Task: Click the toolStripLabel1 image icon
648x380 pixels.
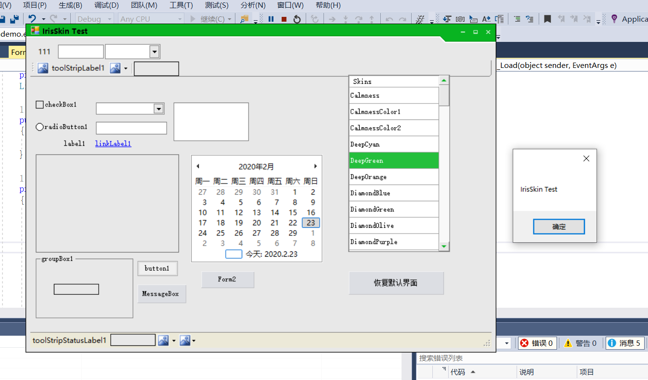Action: pos(42,68)
